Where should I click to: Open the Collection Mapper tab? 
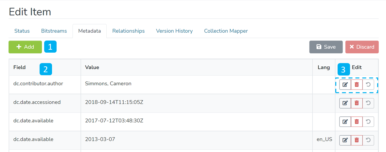(x=226, y=31)
